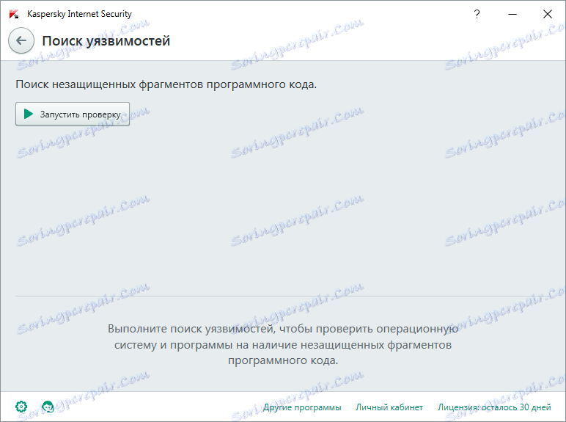The image size is (566, 422).
Task: Open settings via the gear icon
Action: [x=21, y=407]
